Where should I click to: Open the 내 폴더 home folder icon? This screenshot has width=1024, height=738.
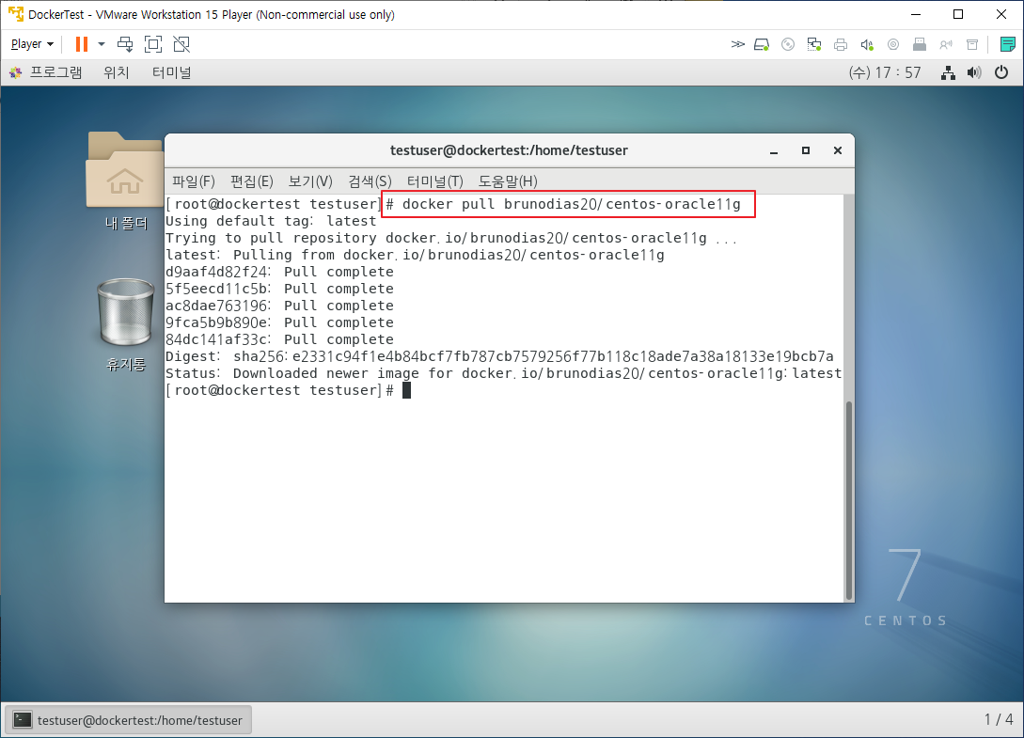[x=125, y=180]
